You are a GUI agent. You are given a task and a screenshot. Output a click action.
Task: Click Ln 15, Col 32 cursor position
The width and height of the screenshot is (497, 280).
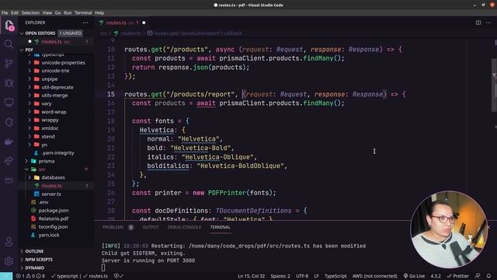252,276
